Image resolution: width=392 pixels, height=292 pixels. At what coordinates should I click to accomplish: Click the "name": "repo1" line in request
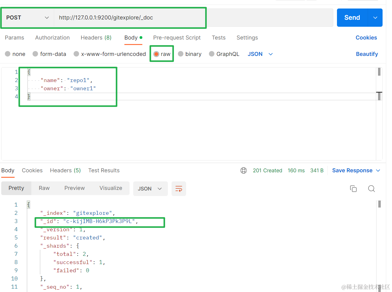(x=67, y=80)
